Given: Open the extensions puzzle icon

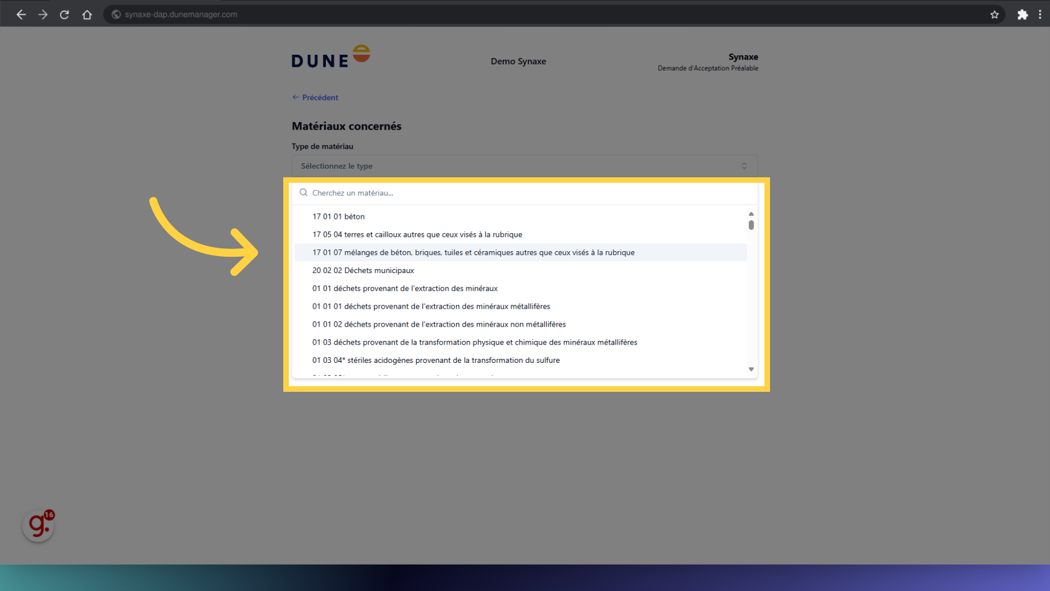Looking at the screenshot, I should click(1022, 15).
